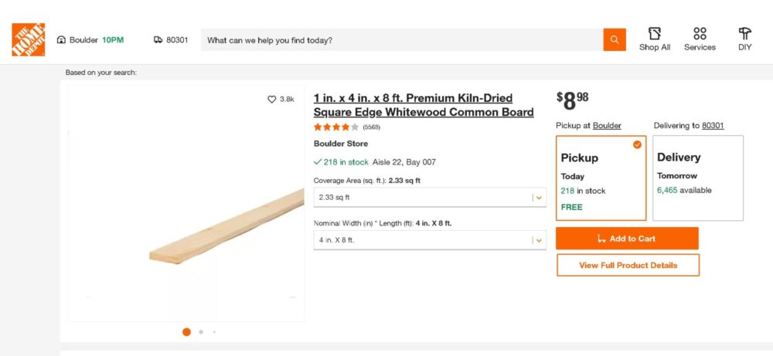
Task: Expand the 4 in. X 8 ft. size dropdown
Action: tap(432, 240)
